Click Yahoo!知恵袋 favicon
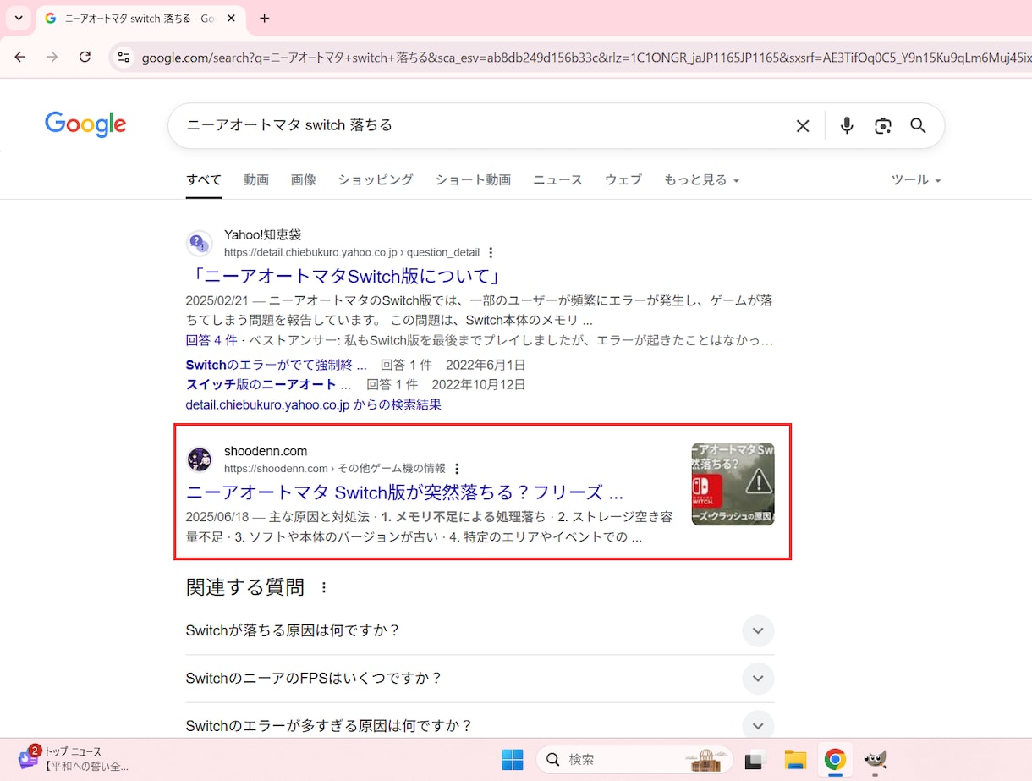The image size is (1032, 781). 200,244
